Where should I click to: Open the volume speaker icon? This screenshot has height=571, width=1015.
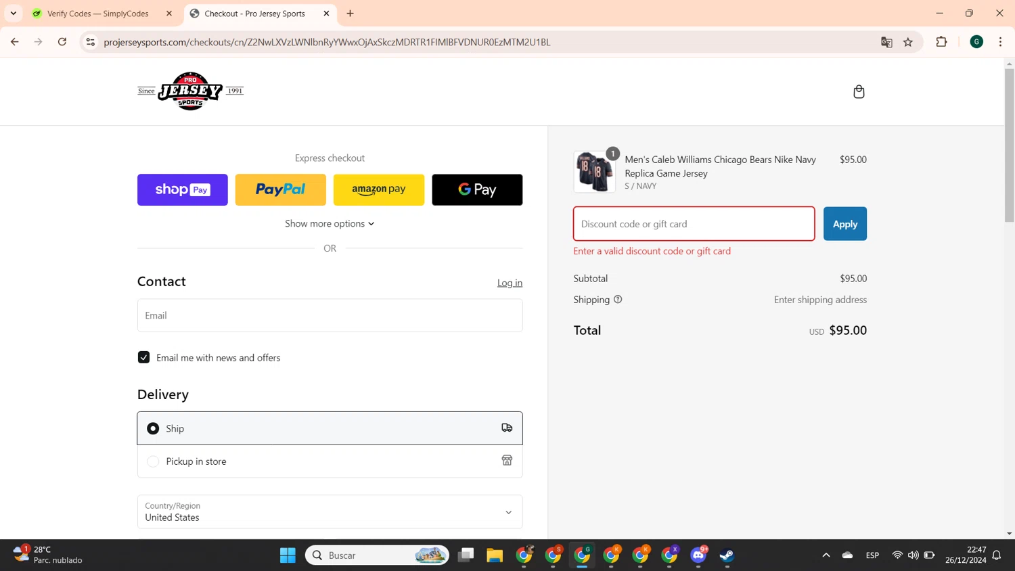click(913, 555)
